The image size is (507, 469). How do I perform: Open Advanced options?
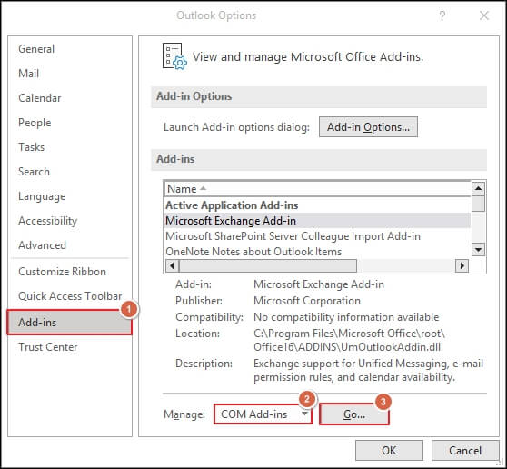[42, 245]
